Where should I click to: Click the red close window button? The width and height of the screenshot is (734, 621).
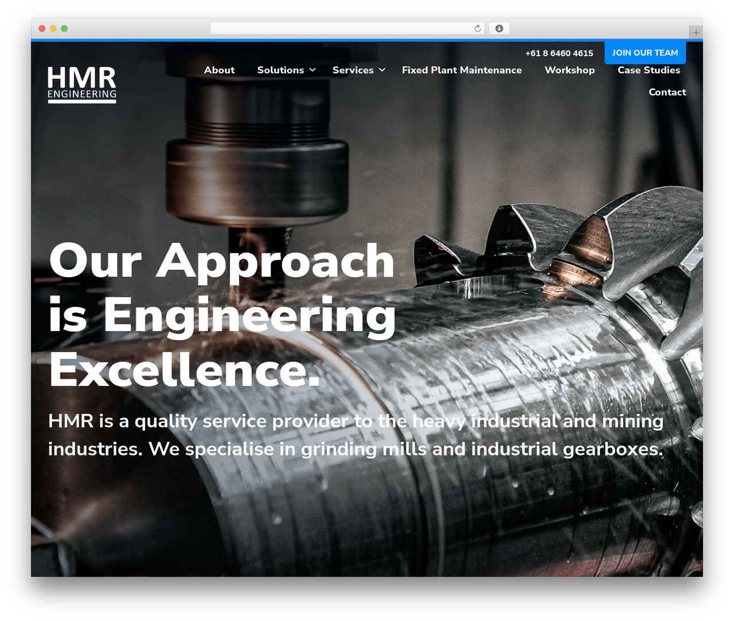click(42, 29)
